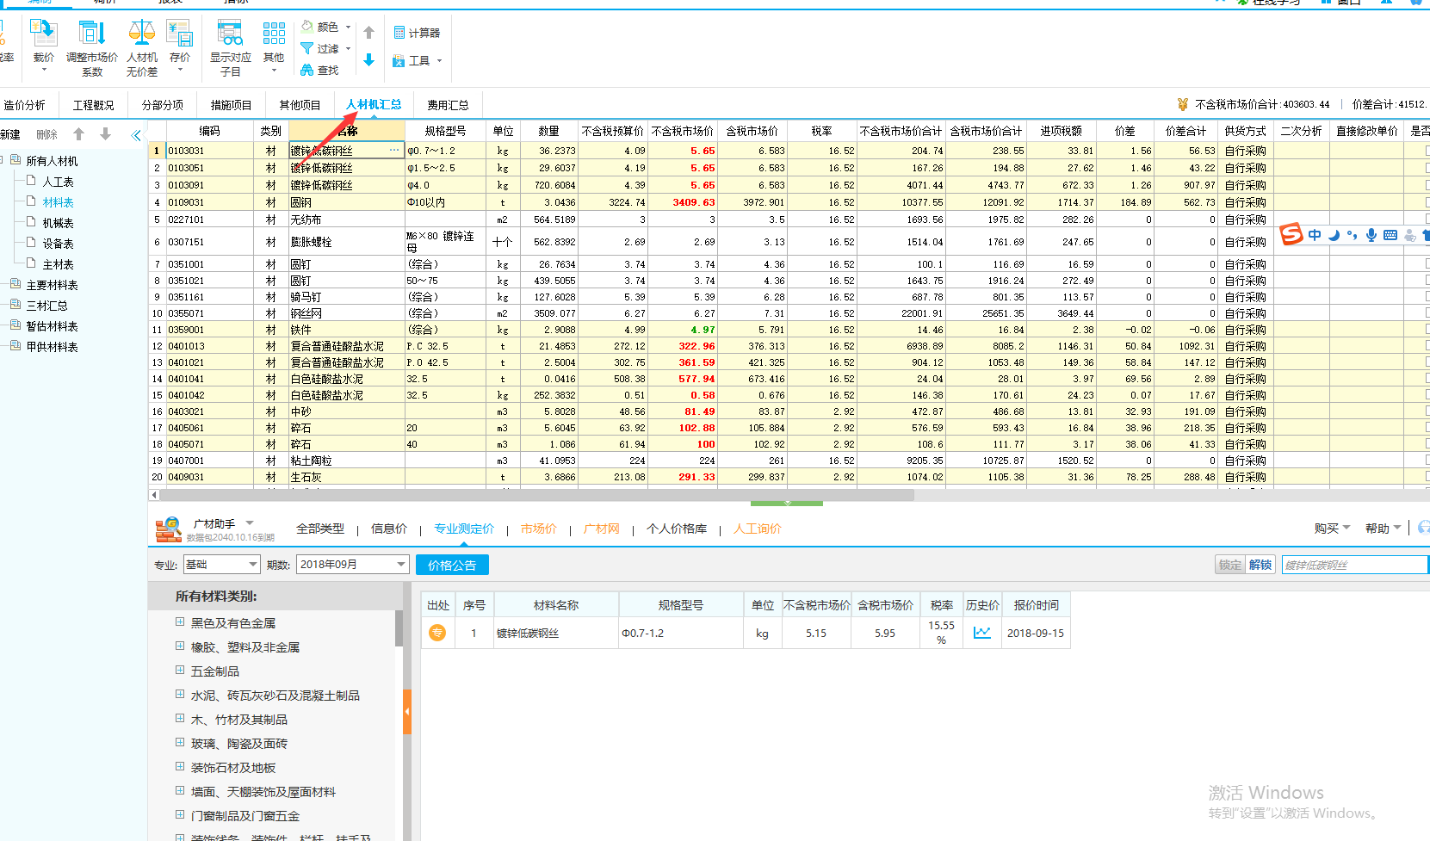Expand the 五金制品 category

pyautogui.click(x=180, y=670)
